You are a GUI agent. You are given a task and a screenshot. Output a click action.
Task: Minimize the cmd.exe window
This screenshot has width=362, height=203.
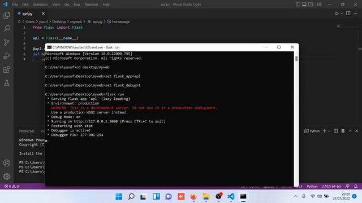[x=266, y=47]
